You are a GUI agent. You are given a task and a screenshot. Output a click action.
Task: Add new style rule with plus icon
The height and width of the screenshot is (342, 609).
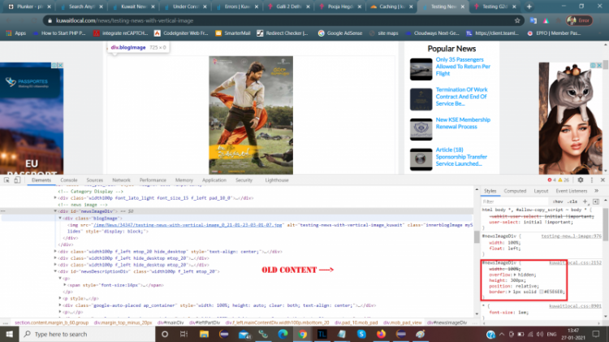(585, 201)
